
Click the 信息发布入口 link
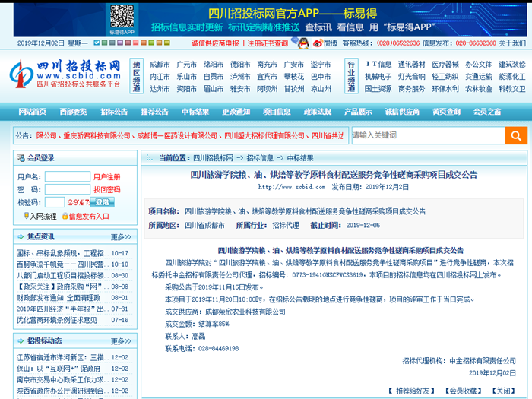[x=89, y=217]
